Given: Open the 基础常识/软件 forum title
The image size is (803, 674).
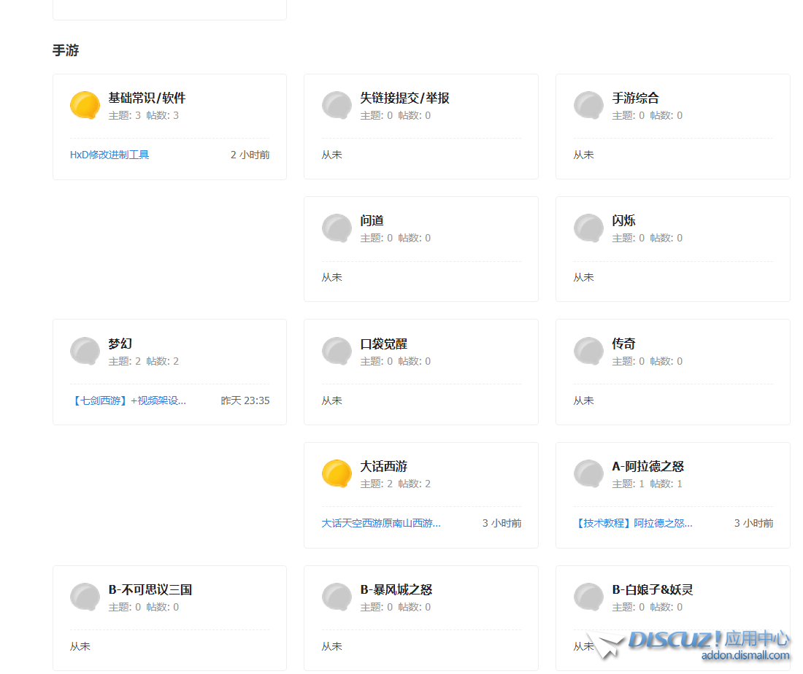Looking at the screenshot, I should (x=147, y=98).
